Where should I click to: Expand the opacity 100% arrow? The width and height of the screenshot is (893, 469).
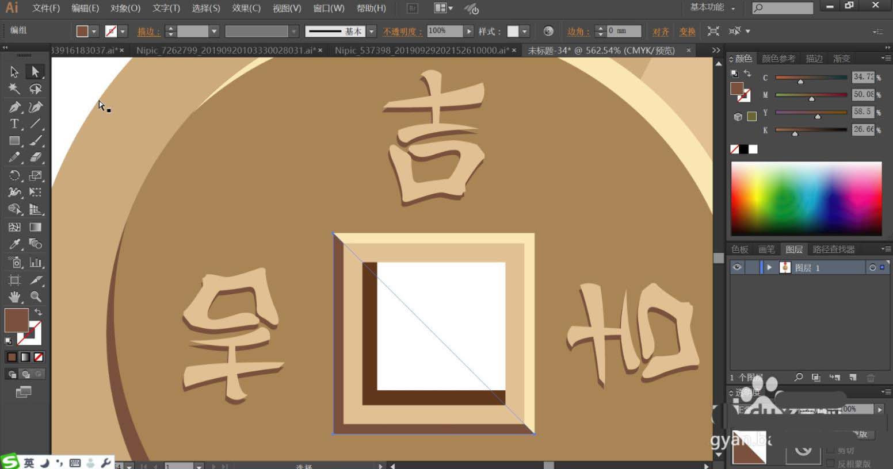click(470, 32)
